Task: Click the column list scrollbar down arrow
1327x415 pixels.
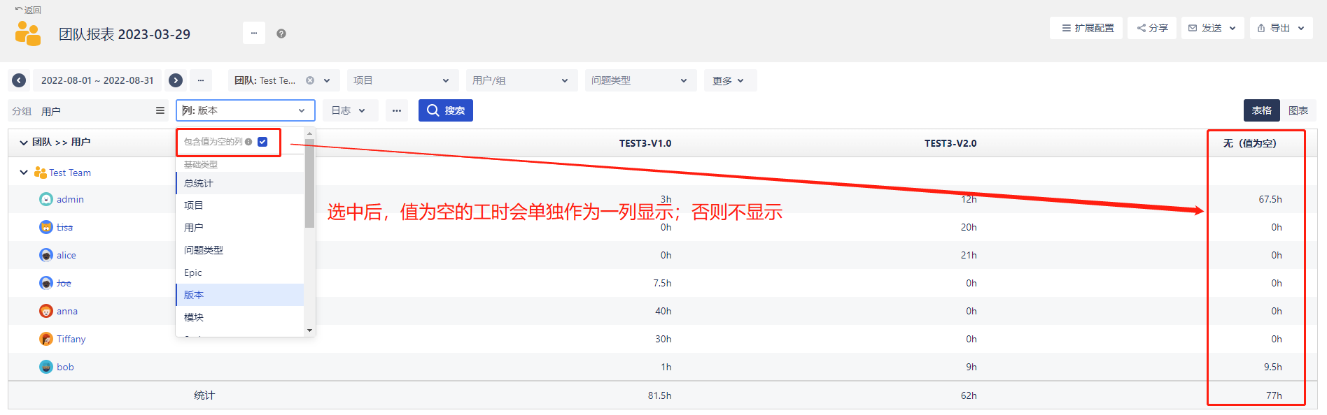Action: (309, 330)
